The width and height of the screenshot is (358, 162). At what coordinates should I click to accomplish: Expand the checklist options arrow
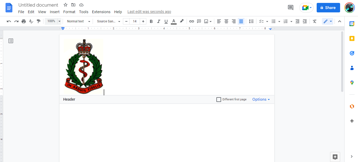click(267, 22)
